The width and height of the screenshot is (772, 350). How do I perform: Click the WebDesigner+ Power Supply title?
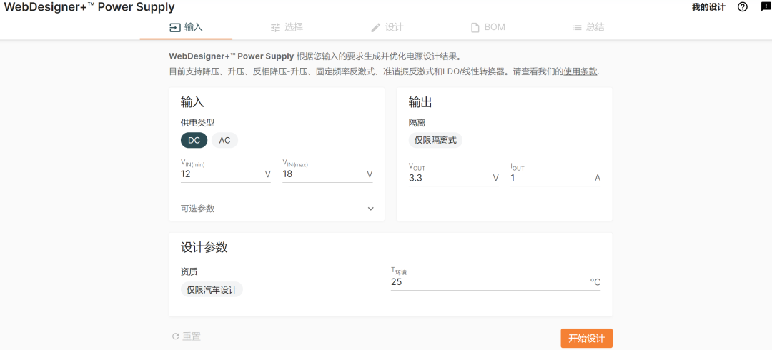[89, 7]
